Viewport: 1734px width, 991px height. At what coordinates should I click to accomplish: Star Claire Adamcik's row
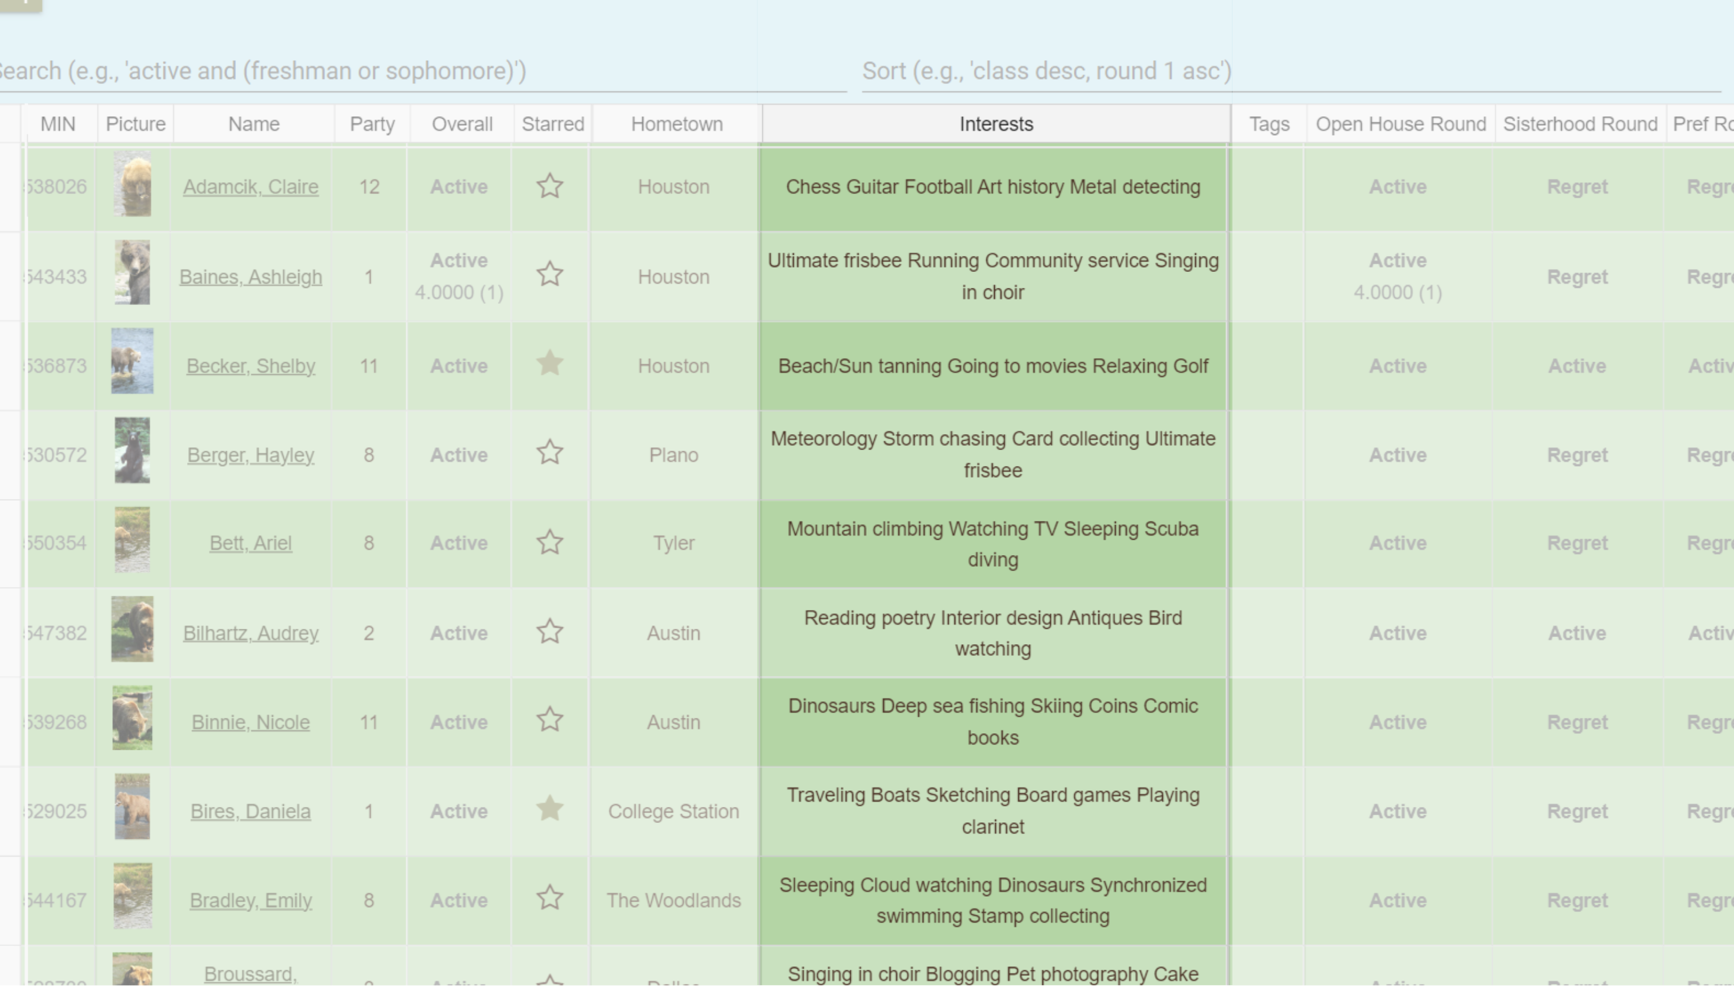(x=549, y=186)
